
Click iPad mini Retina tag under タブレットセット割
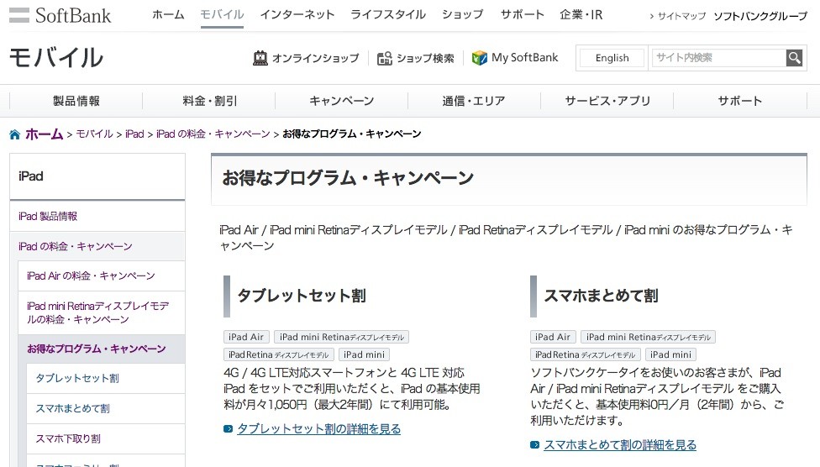(x=341, y=338)
